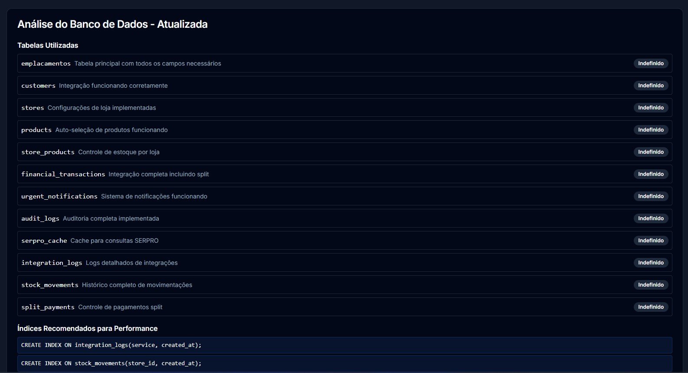Select the financial_transactions table name

(63, 174)
